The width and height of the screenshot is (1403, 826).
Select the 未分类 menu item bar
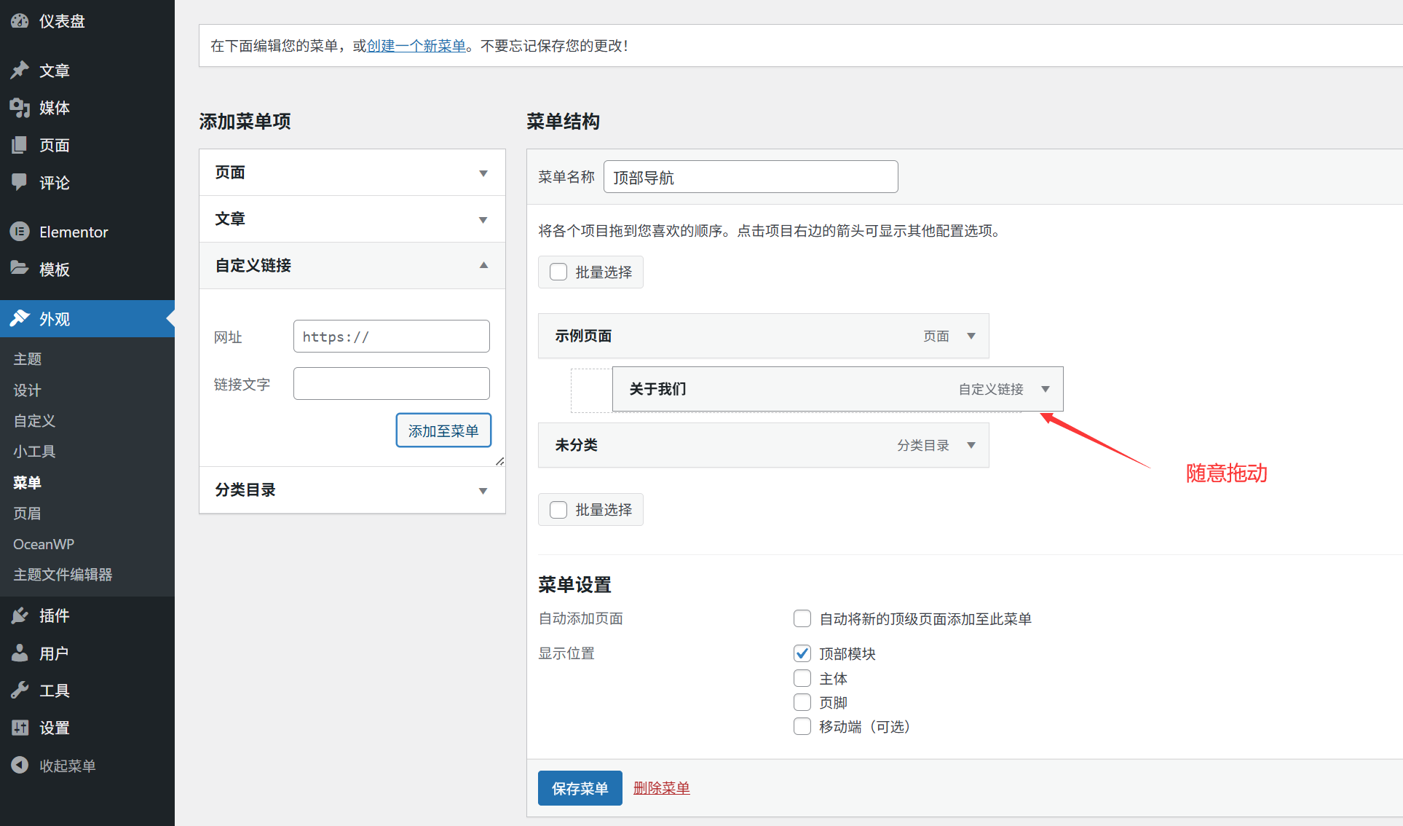(x=763, y=445)
